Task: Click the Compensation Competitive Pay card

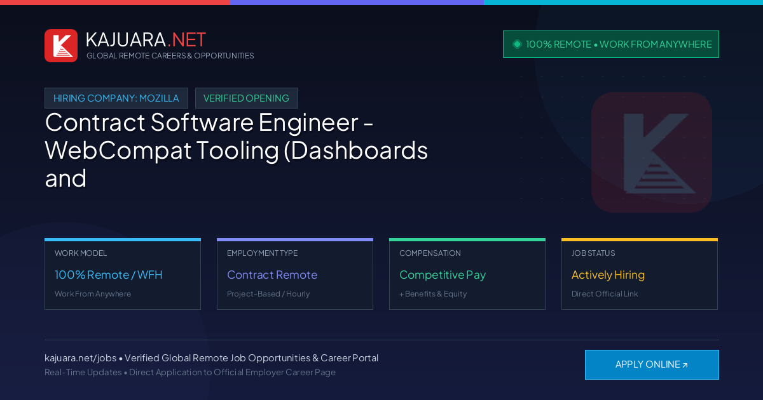Action: [x=467, y=274]
